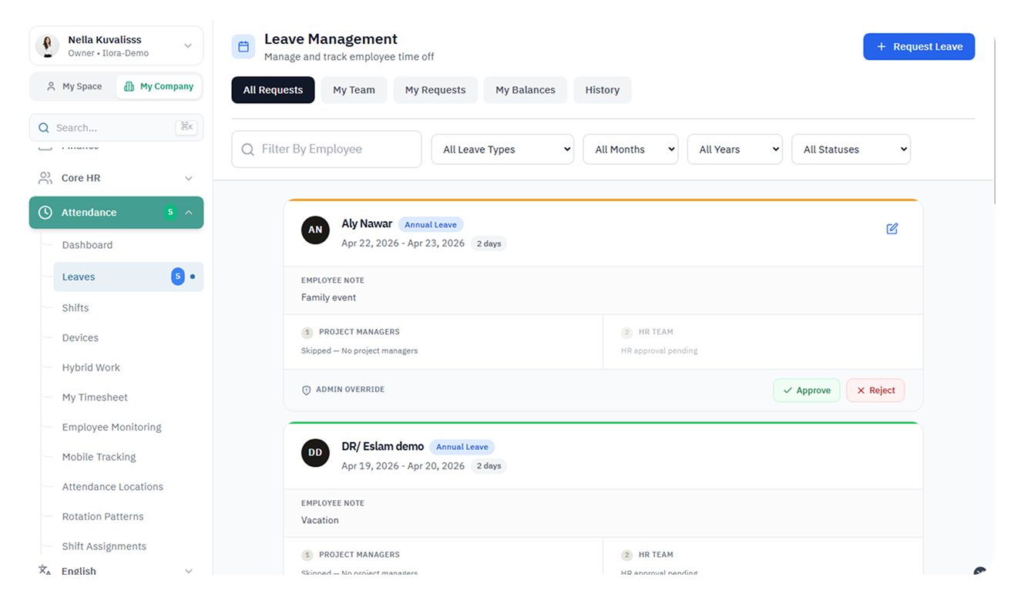Open Employee Monitoring
This screenshot has height=594, width=1017.
tap(112, 427)
